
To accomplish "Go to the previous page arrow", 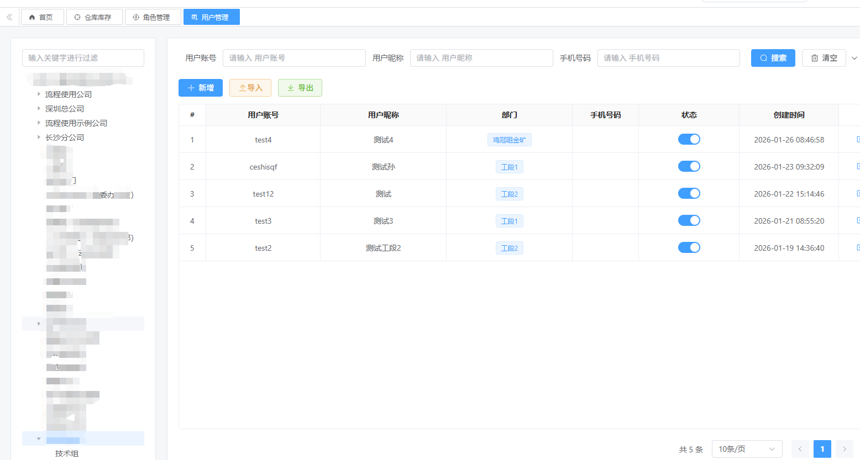I will (x=800, y=449).
